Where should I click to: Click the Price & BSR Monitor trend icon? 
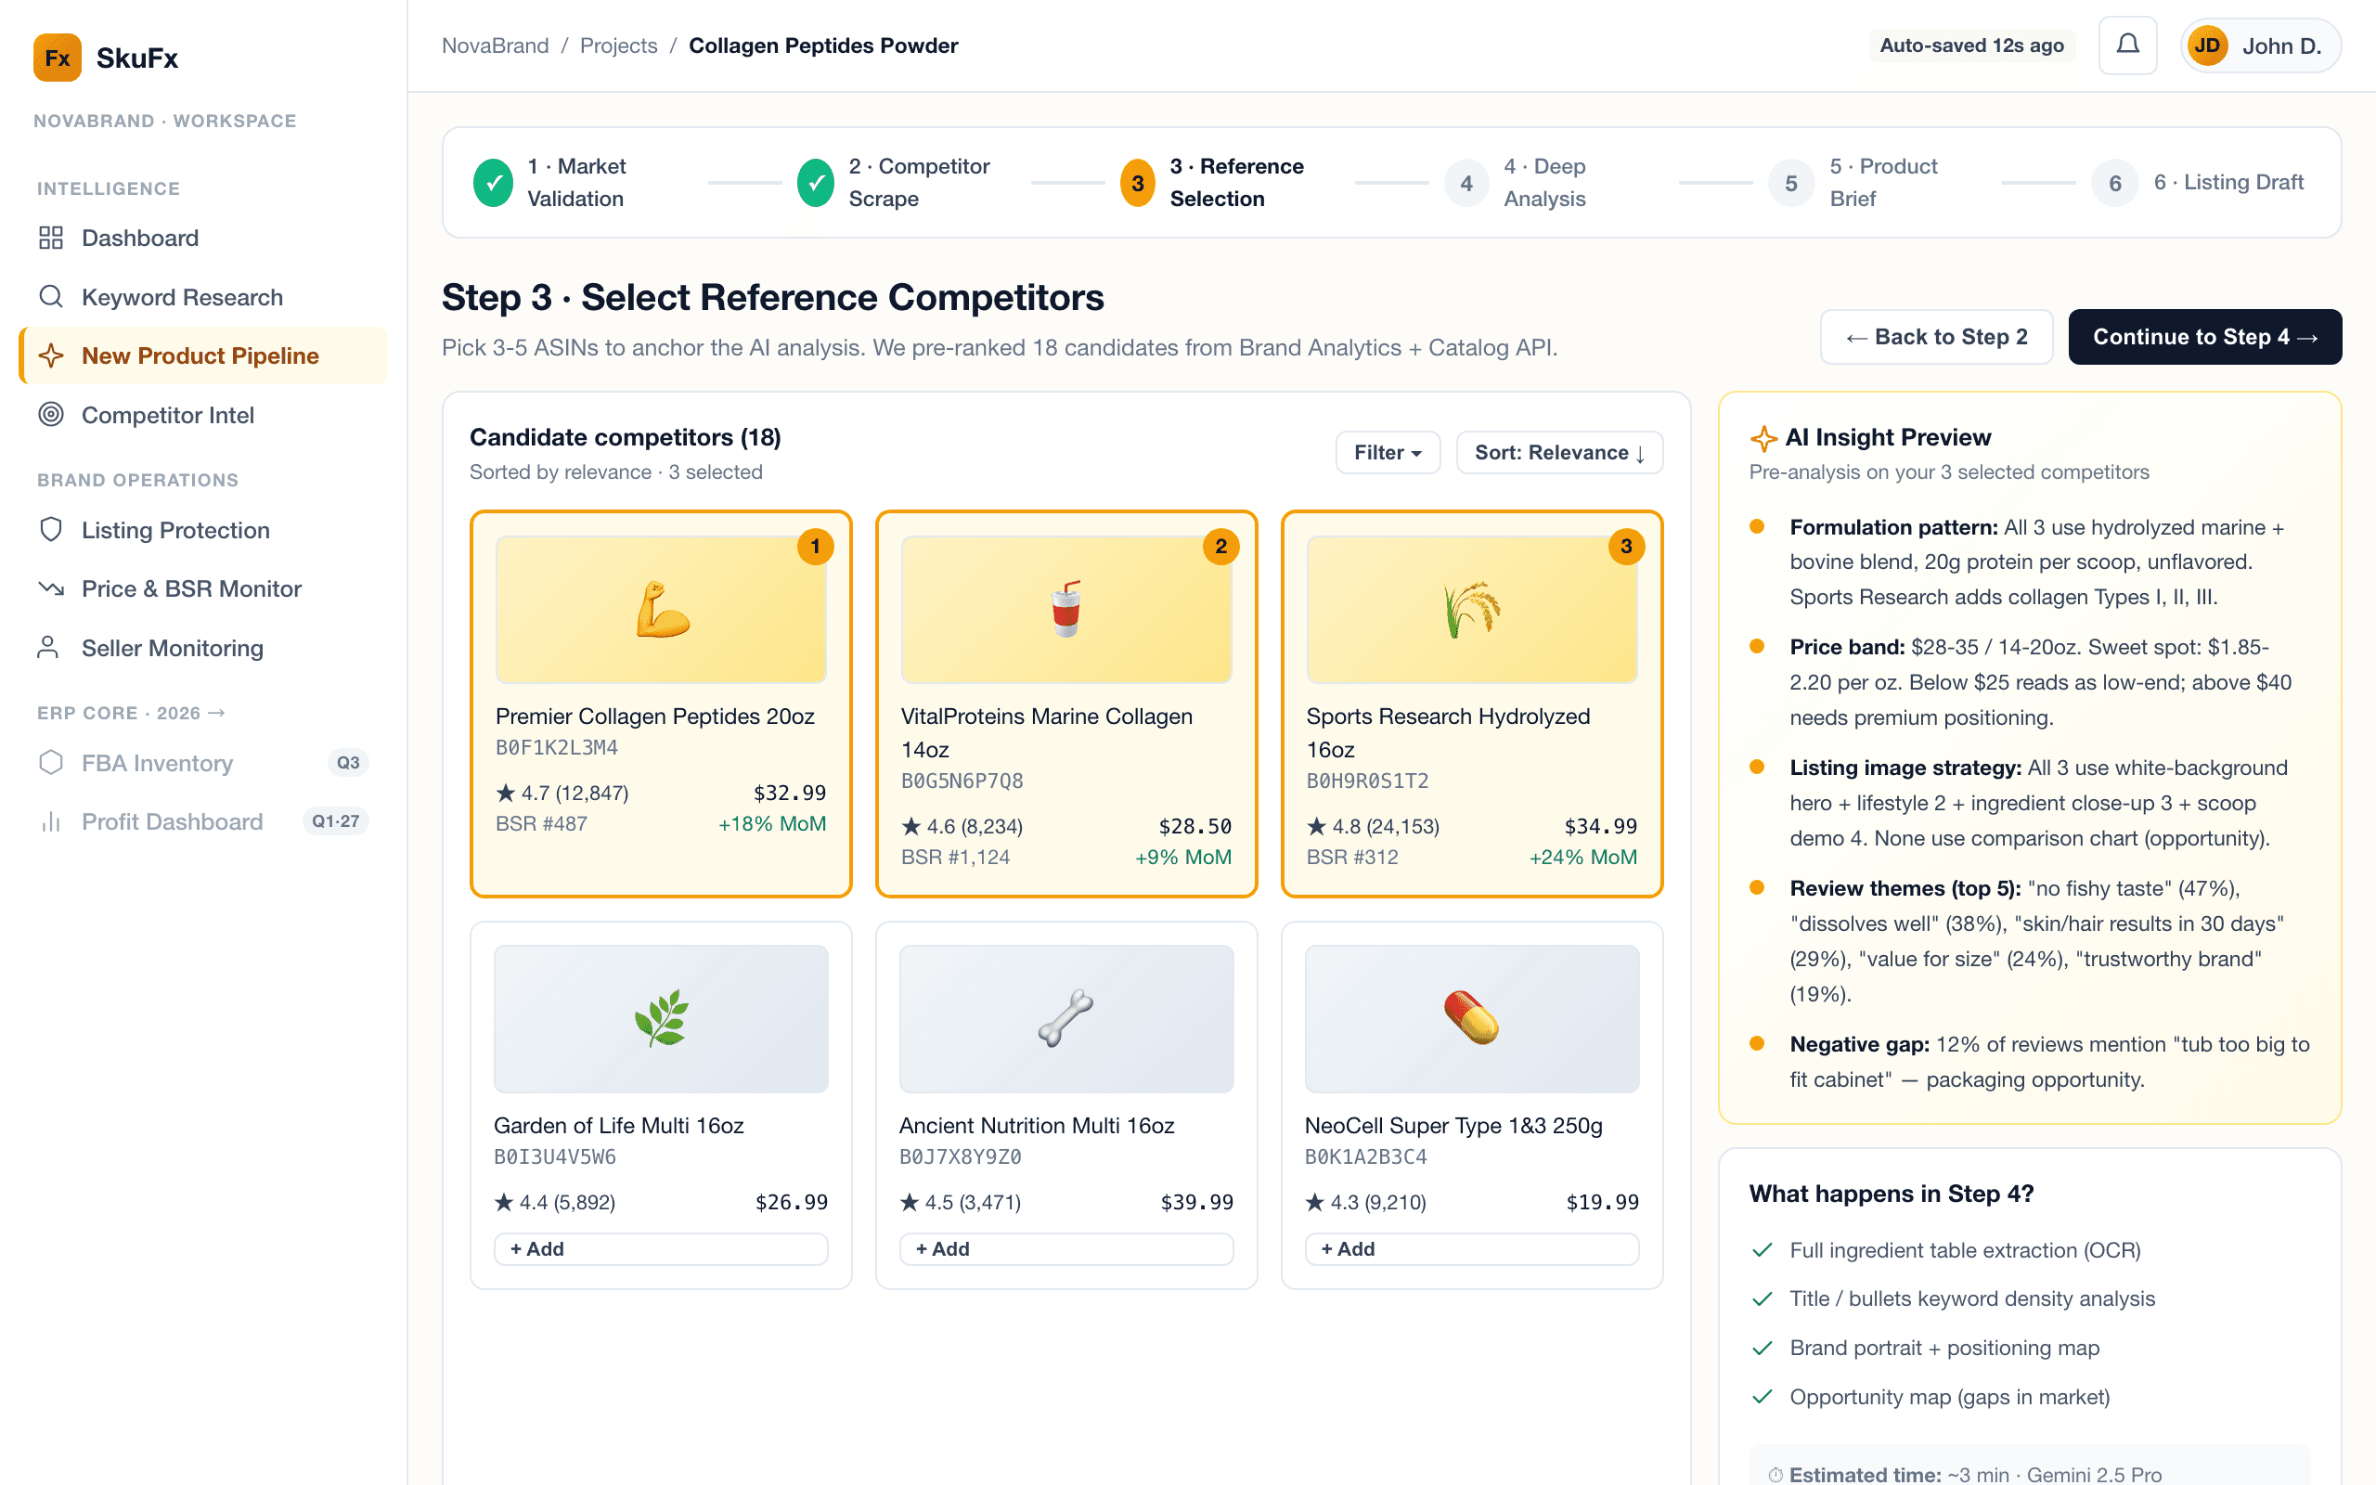pyautogui.click(x=51, y=588)
